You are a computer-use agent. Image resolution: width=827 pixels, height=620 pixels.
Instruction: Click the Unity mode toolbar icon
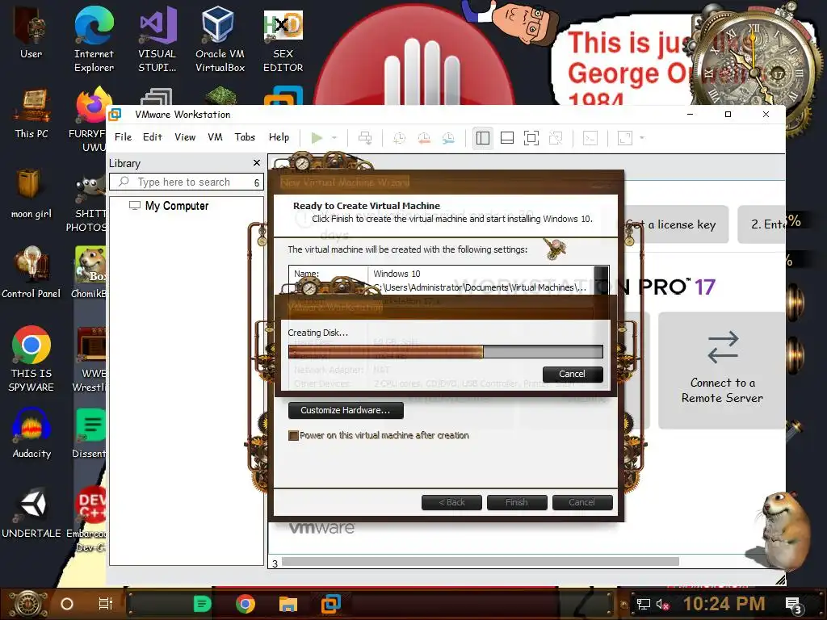pyautogui.click(x=556, y=138)
